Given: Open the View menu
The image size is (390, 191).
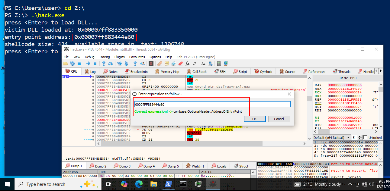Looking at the screenshot, I should pyautogui.click(x=77, y=57).
